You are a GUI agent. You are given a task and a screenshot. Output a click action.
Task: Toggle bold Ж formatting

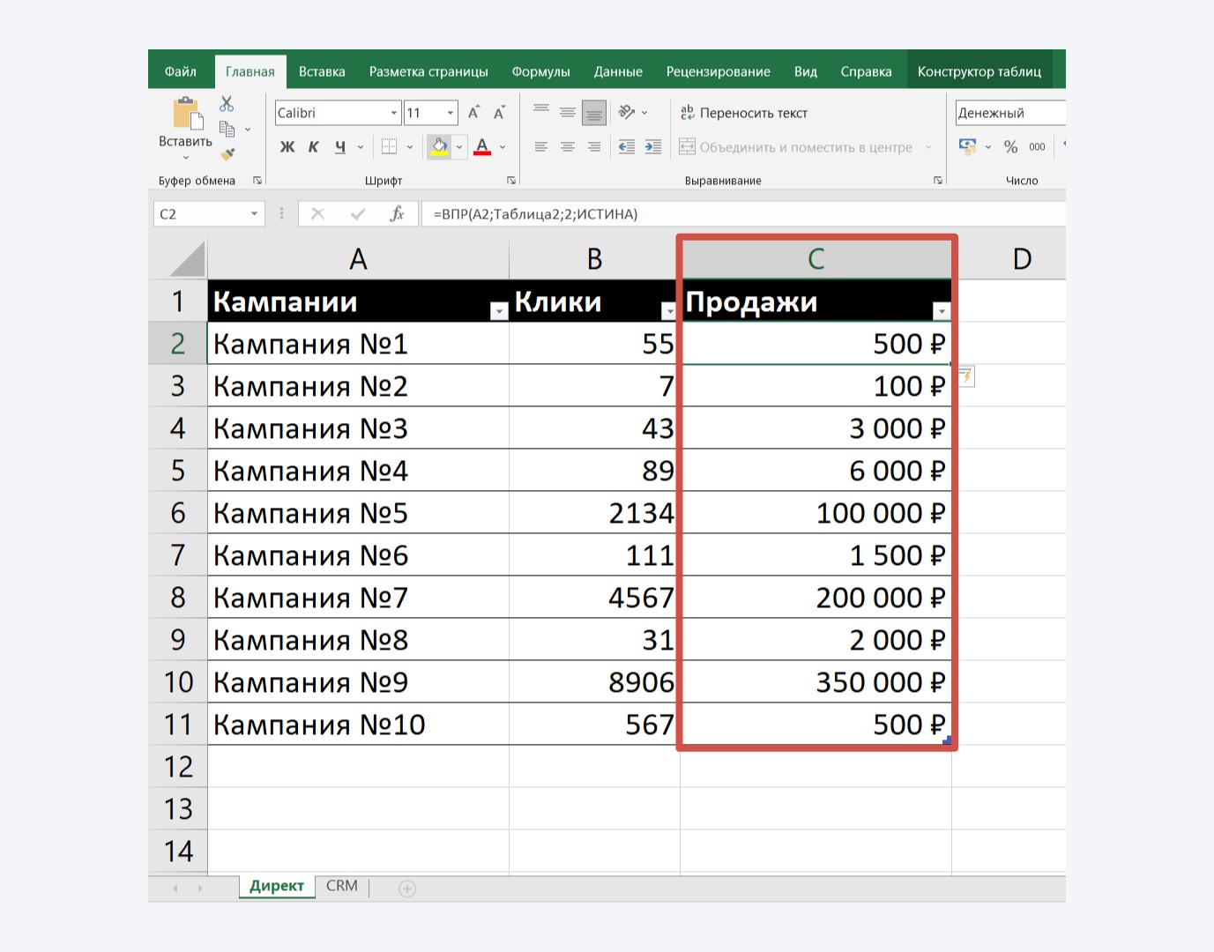(x=287, y=147)
